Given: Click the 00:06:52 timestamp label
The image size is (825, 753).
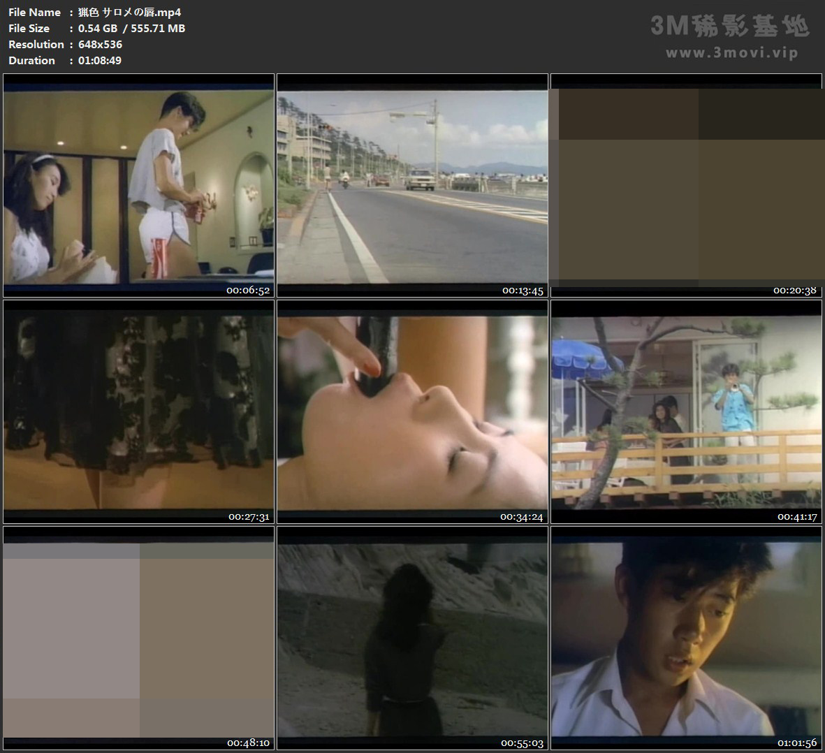Looking at the screenshot, I should (x=248, y=291).
